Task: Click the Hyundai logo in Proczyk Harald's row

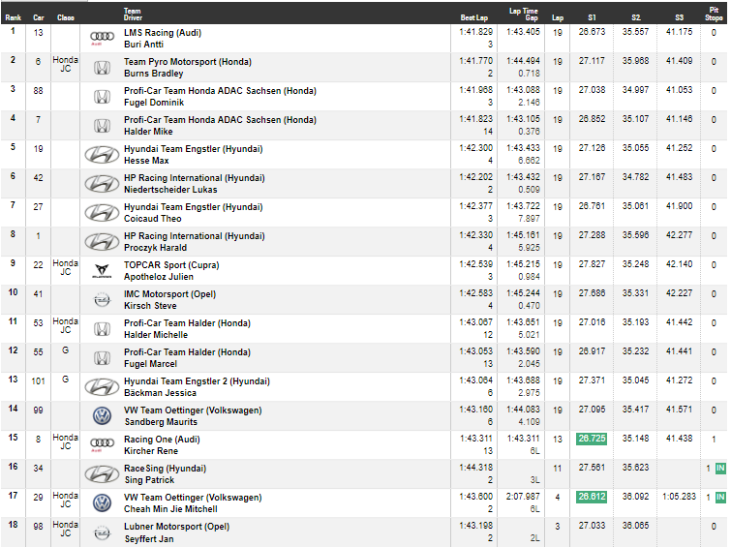Action: coord(102,242)
